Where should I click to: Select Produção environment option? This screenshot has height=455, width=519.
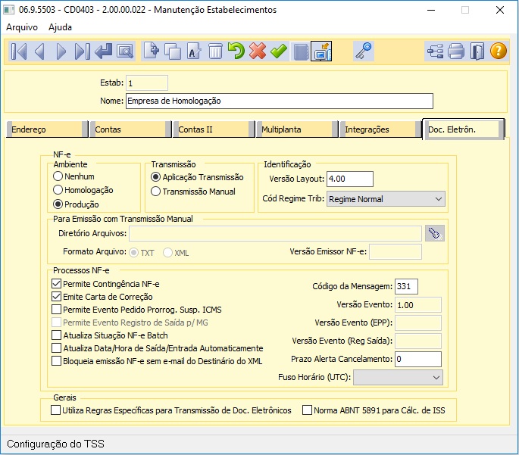(x=76, y=204)
